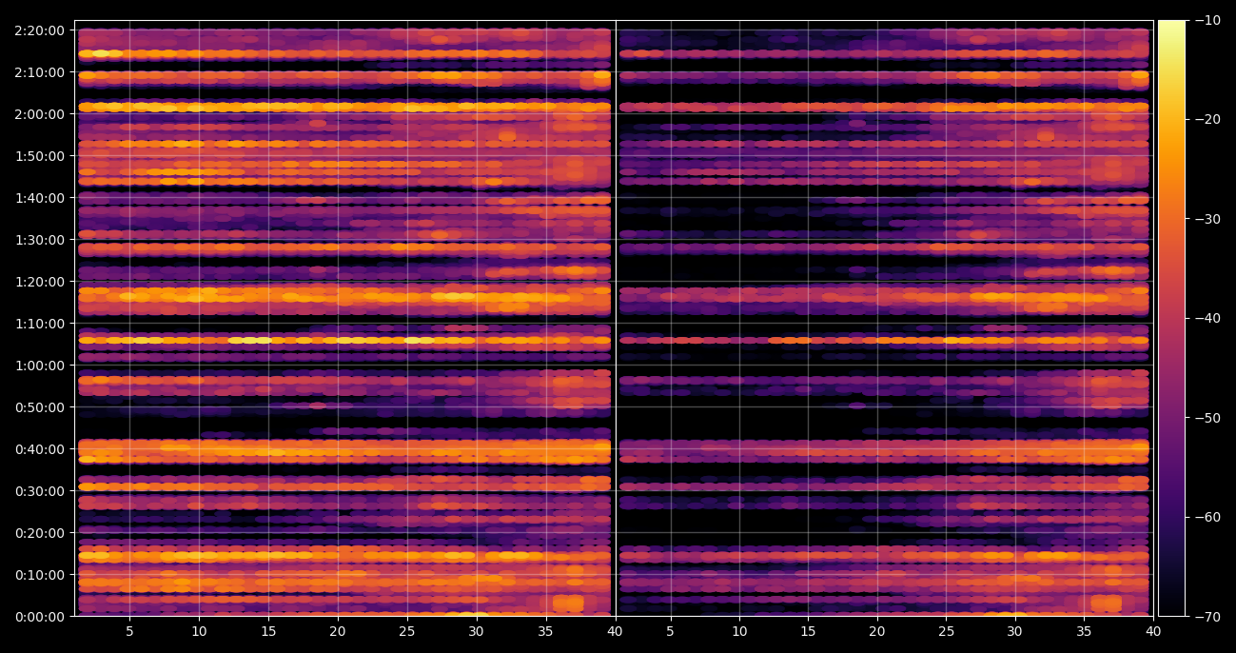
Task: Select the −40 colorbar value
Action: coord(1207,318)
